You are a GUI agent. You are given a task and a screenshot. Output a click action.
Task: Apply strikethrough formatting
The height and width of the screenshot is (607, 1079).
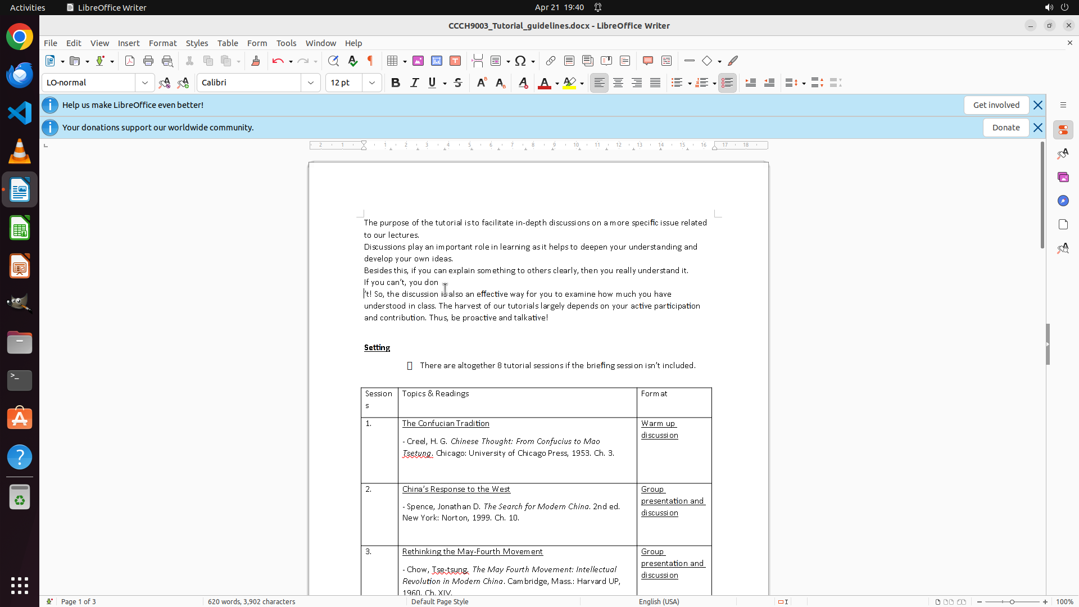tap(458, 83)
